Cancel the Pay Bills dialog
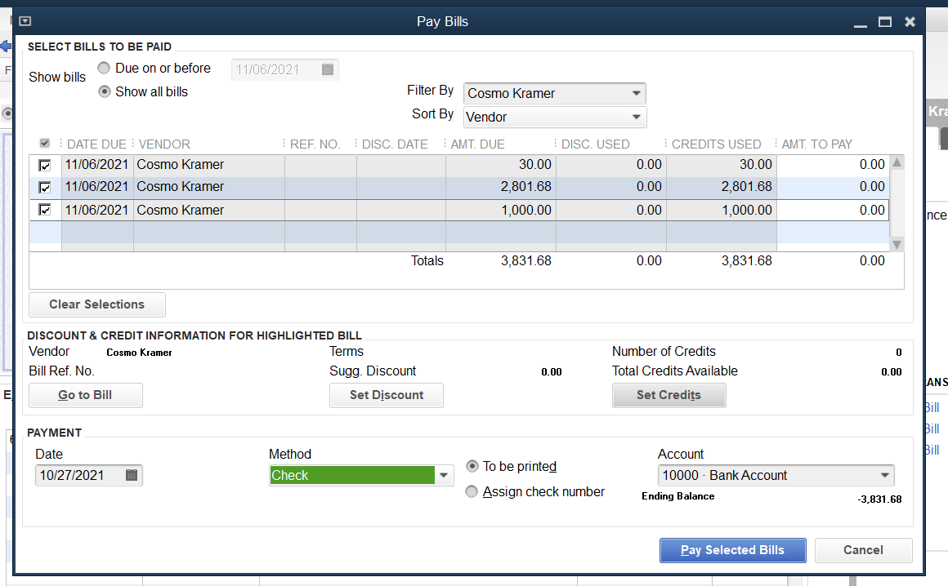This screenshot has width=948, height=586. (863, 550)
